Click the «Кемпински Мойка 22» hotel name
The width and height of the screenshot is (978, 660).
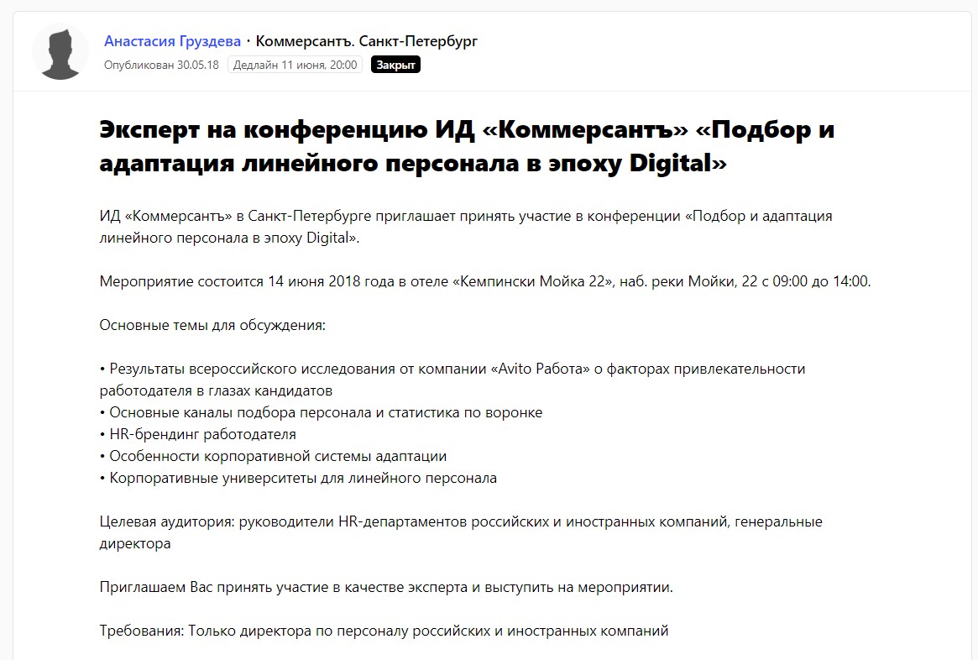point(532,281)
